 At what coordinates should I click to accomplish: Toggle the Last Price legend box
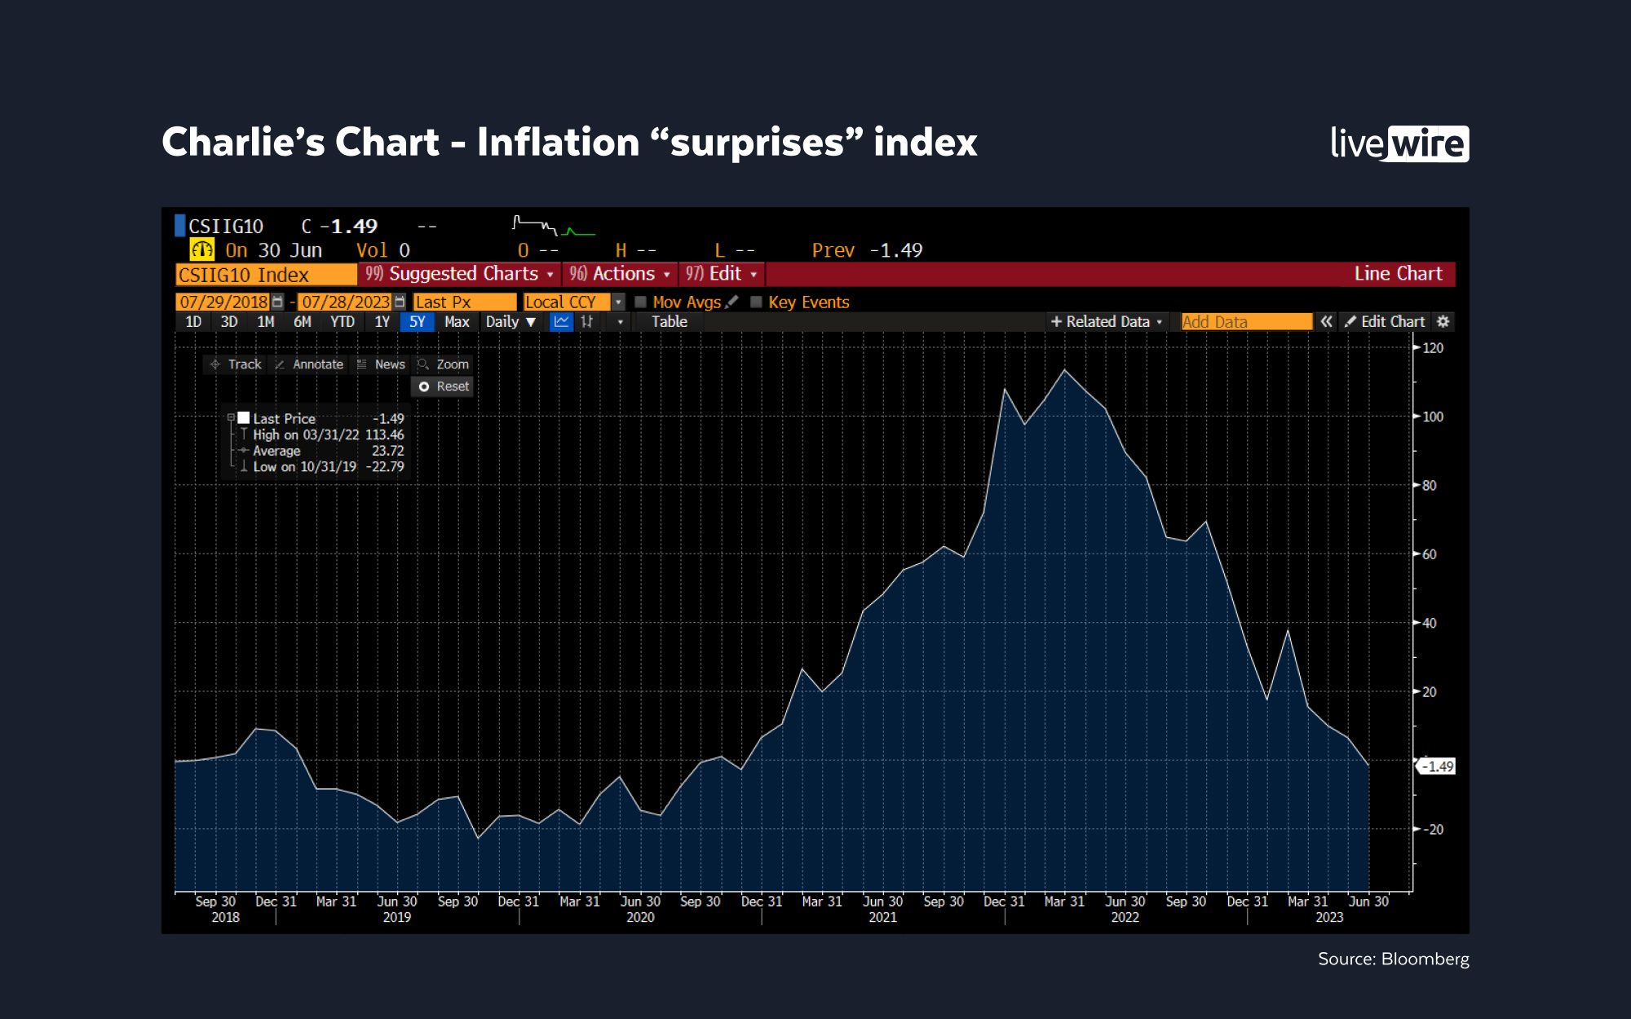243,417
